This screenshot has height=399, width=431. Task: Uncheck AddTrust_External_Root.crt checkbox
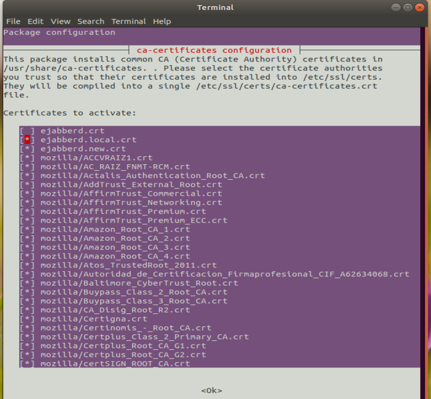27,185
